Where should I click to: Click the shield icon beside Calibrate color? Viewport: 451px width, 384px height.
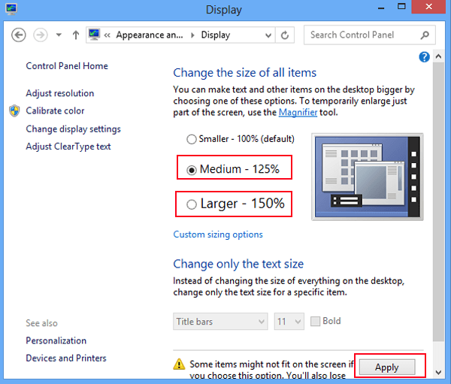(x=14, y=110)
